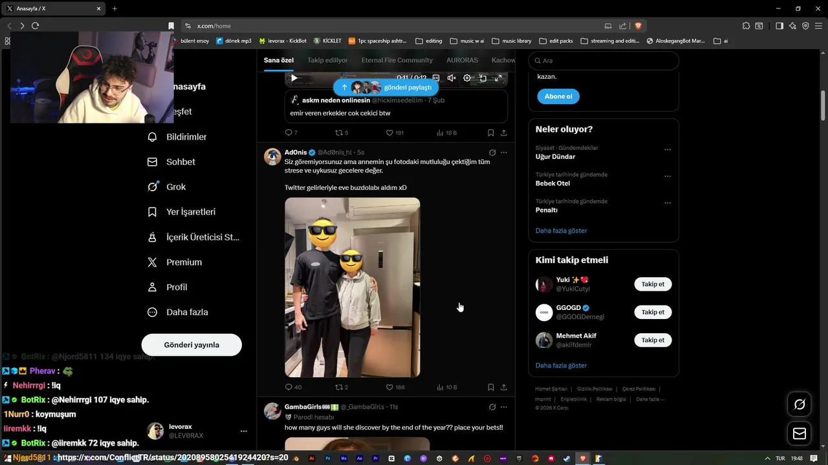Click the share page icon in address bar
The image size is (828, 465).
click(622, 26)
